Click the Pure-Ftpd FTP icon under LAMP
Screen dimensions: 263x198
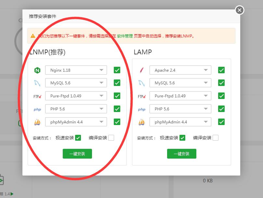pos(141,96)
